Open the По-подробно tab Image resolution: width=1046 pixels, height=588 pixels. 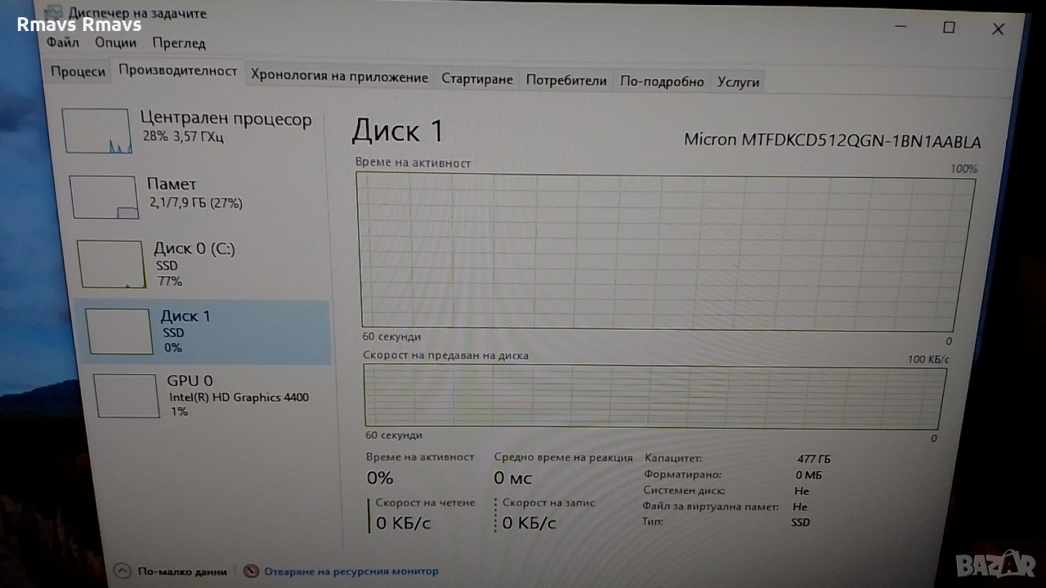(x=662, y=81)
